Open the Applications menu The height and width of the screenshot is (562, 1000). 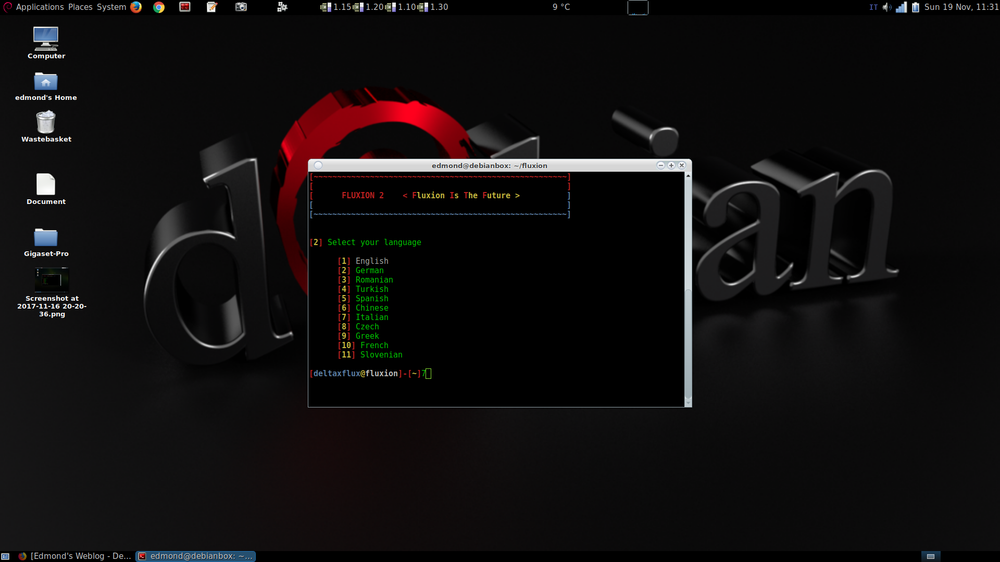40,7
